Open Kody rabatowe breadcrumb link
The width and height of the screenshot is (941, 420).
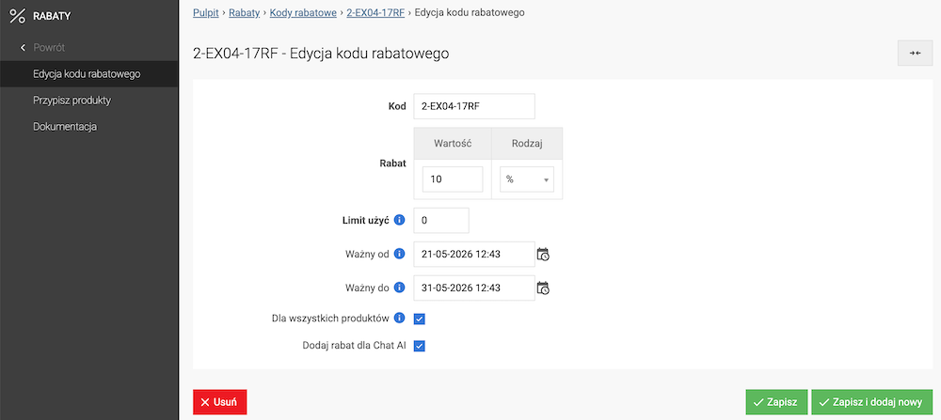(303, 12)
